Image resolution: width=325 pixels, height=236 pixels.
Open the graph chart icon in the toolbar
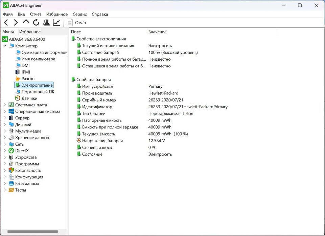56,22
